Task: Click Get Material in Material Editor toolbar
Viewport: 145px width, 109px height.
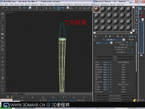Action: [95, 36]
